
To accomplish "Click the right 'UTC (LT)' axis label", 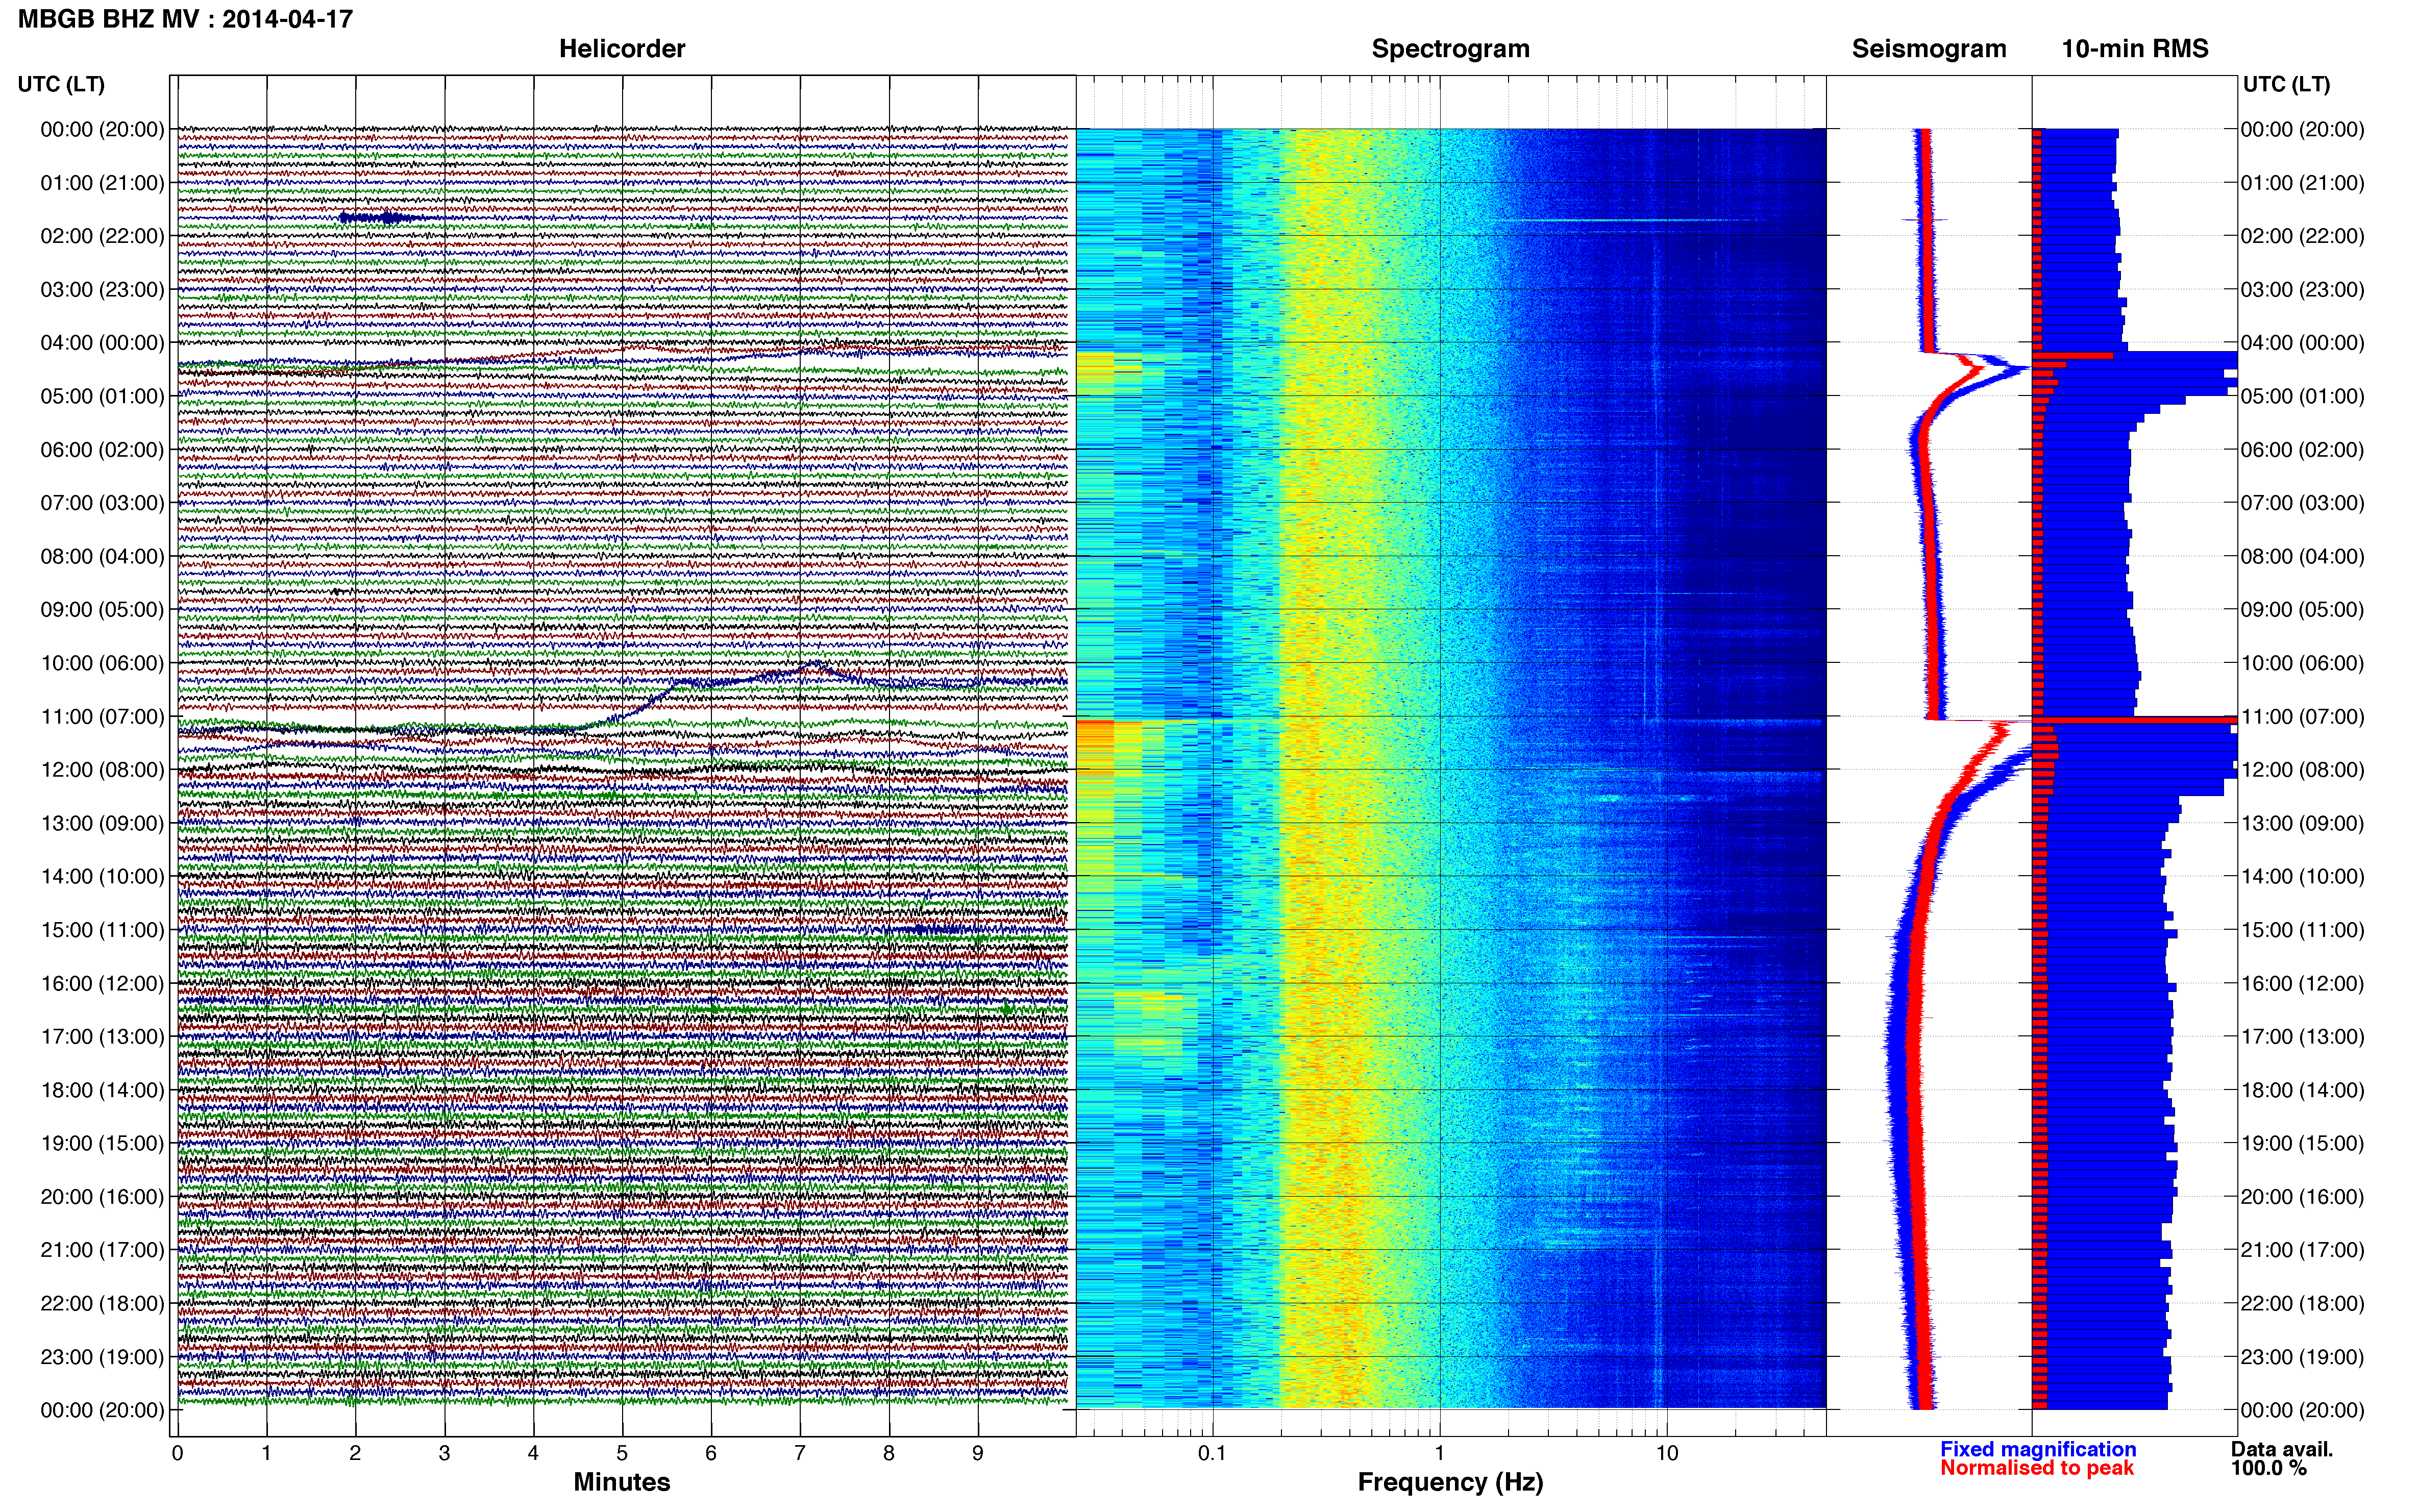I will (x=2286, y=84).
